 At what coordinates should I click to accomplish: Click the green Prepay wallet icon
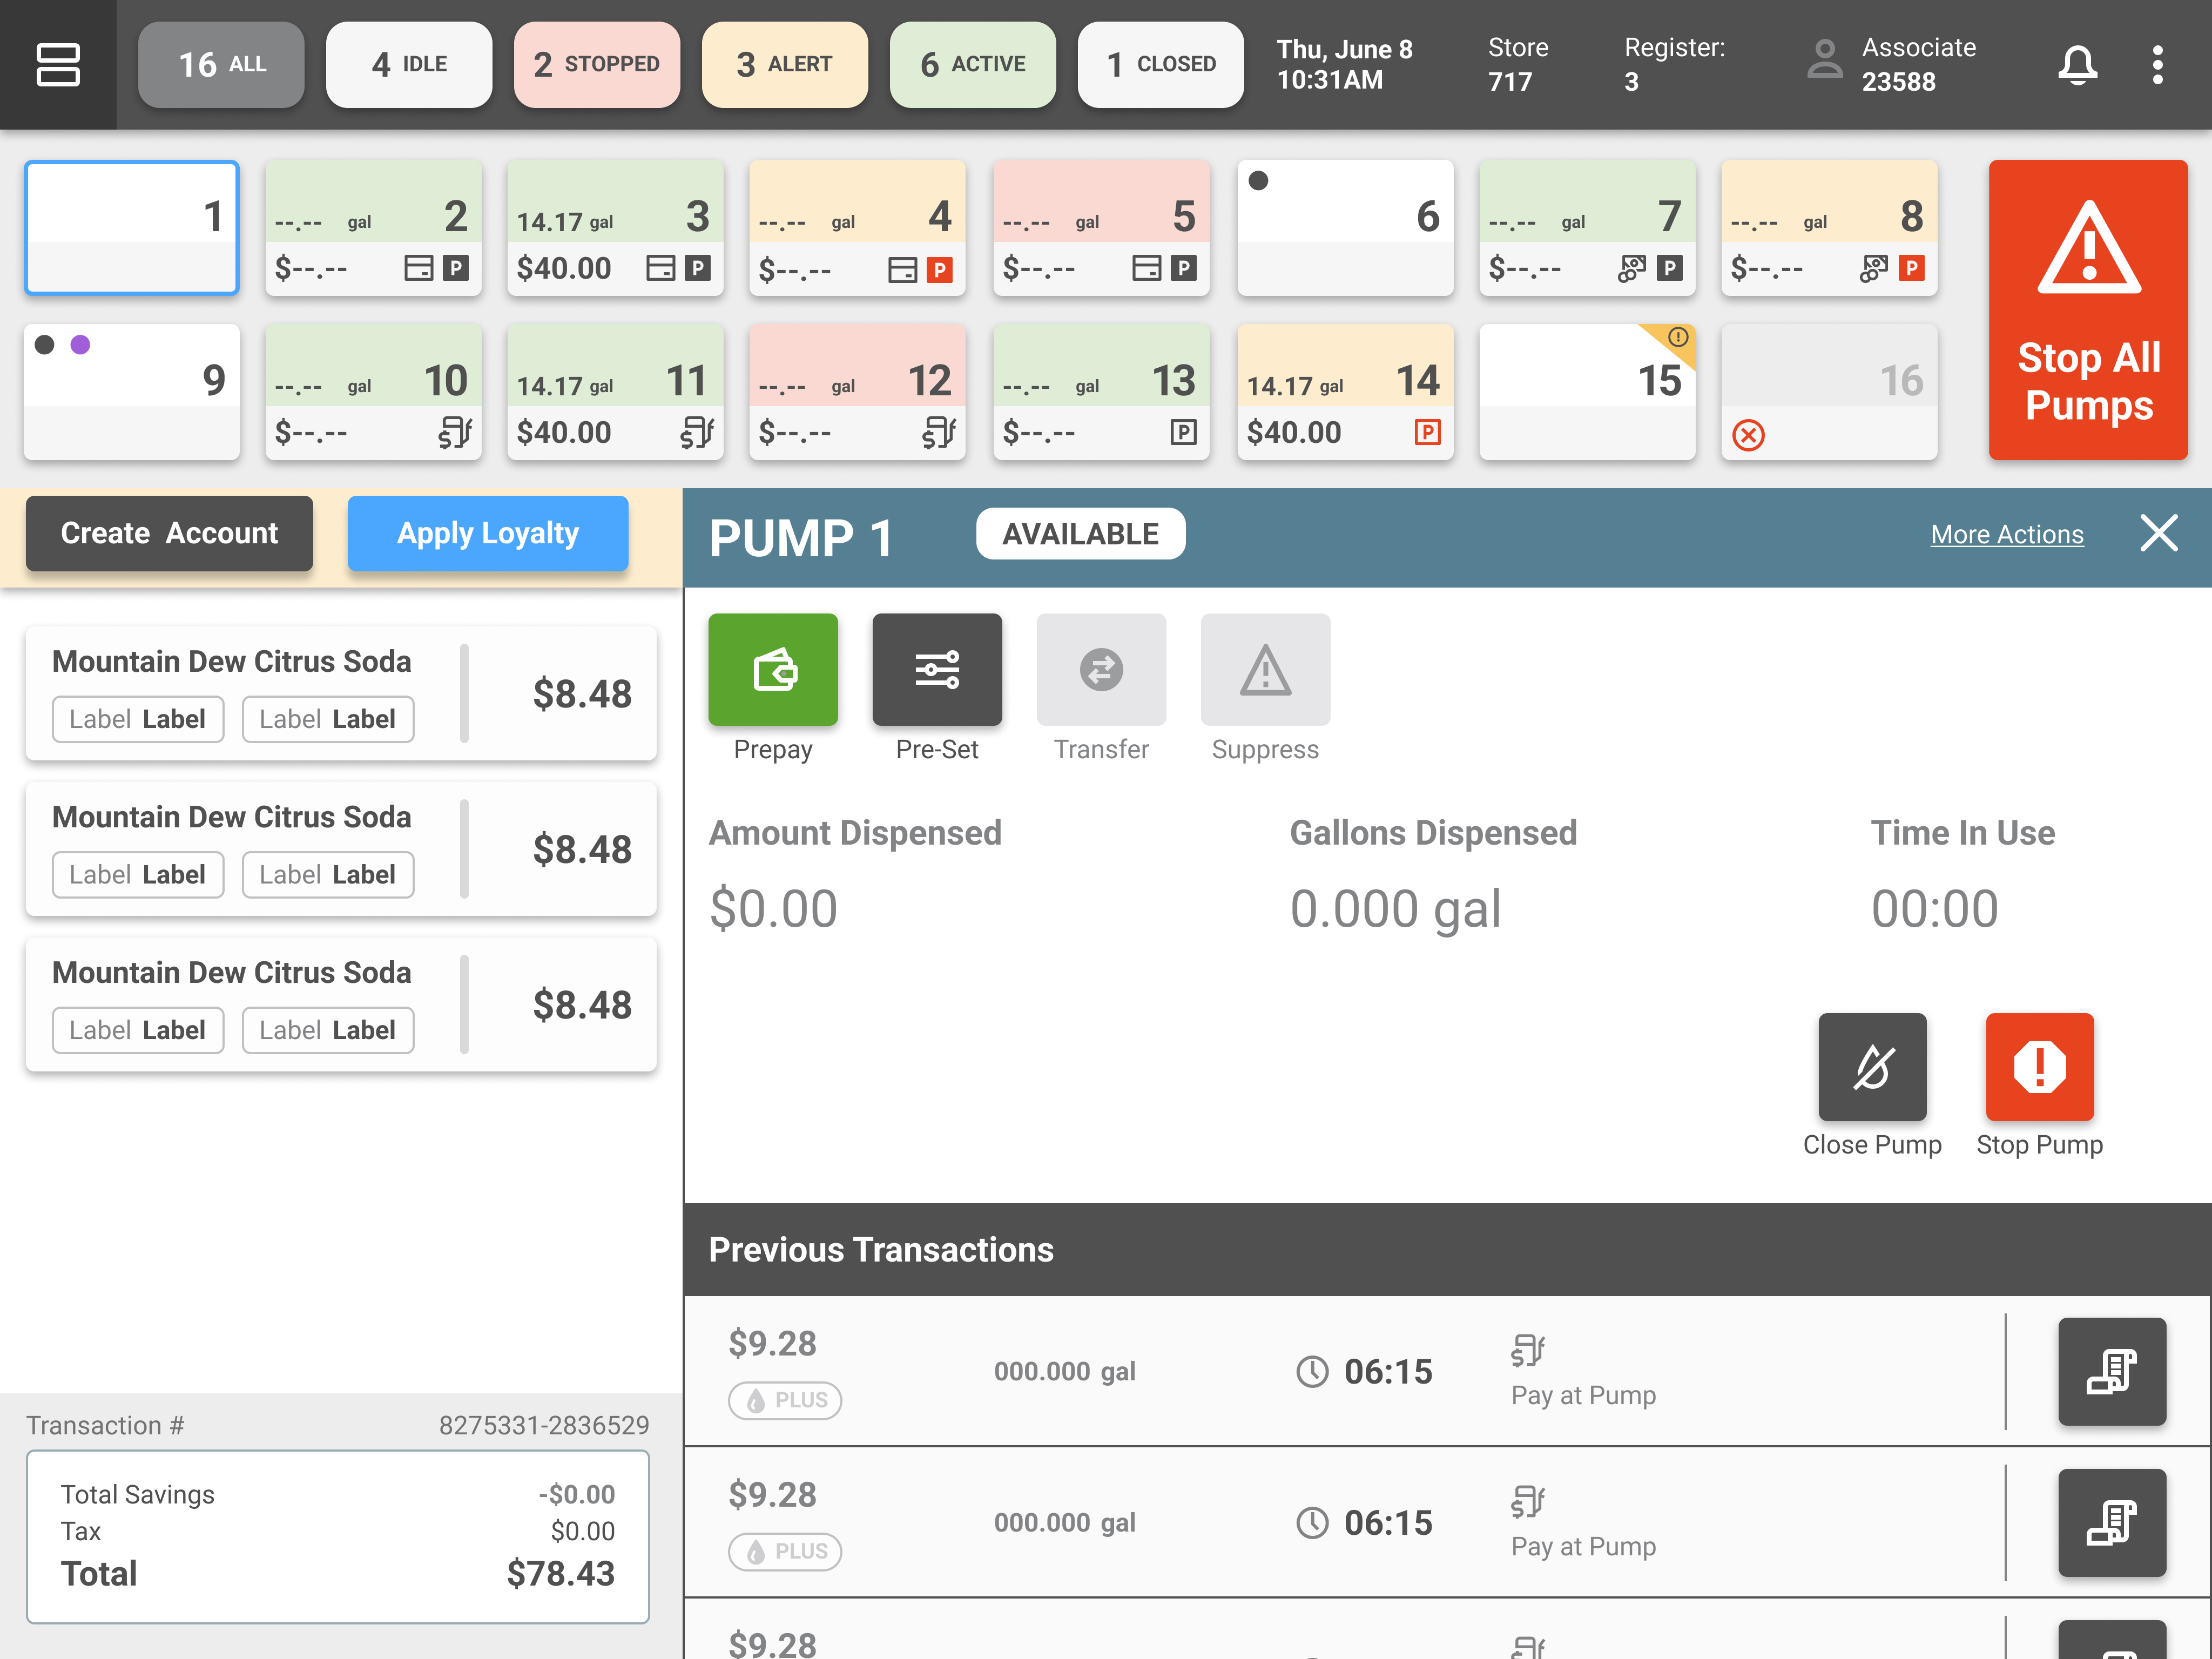point(772,669)
